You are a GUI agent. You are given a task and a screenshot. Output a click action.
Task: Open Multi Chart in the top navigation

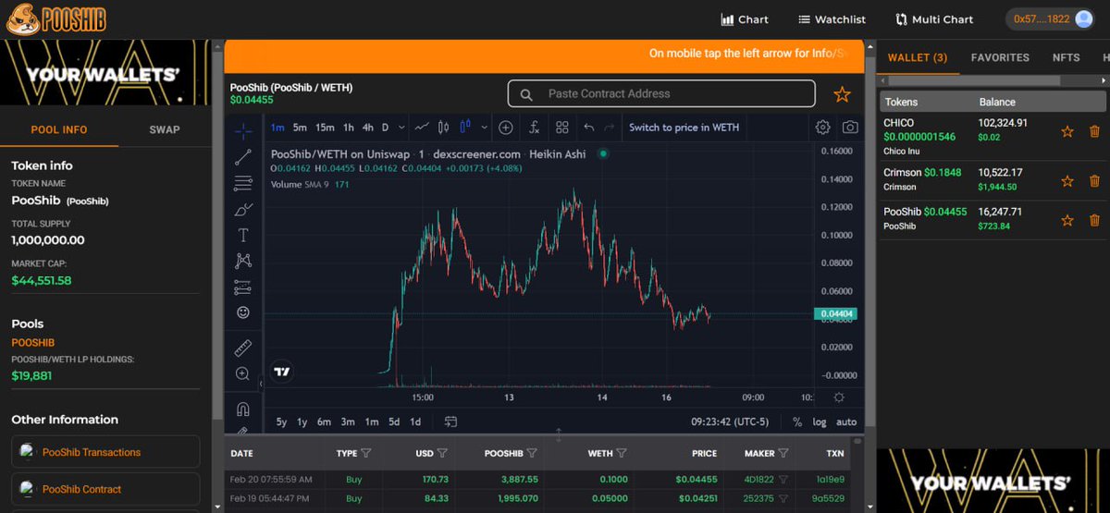coord(934,19)
